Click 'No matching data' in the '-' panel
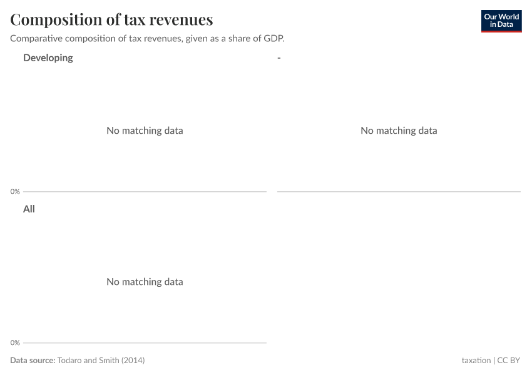 tap(399, 131)
